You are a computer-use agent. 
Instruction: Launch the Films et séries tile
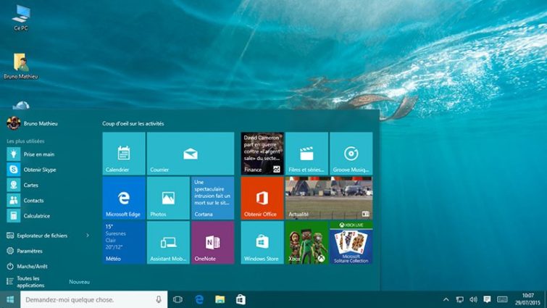pyautogui.click(x=306, y=154)
